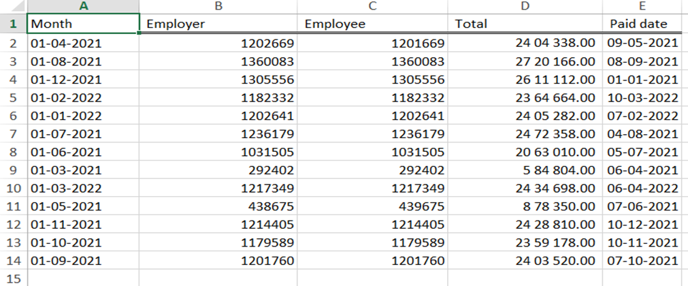Select the "Employer" header cell
Viewport: 688px width, 286px height.
[218, 24]
